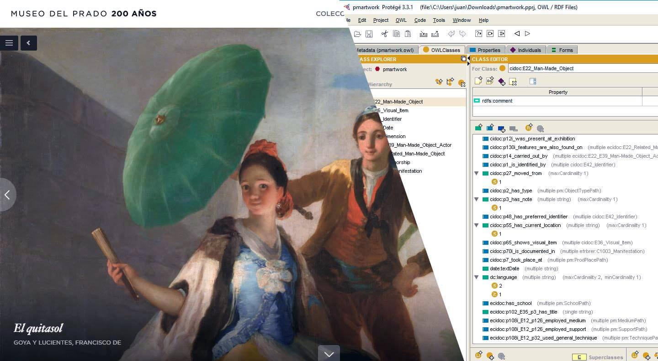This screenshot has height=361, width=658.
Task: Click the orange Create restriction icon above properties list
Action: click(x=529, y=128)
